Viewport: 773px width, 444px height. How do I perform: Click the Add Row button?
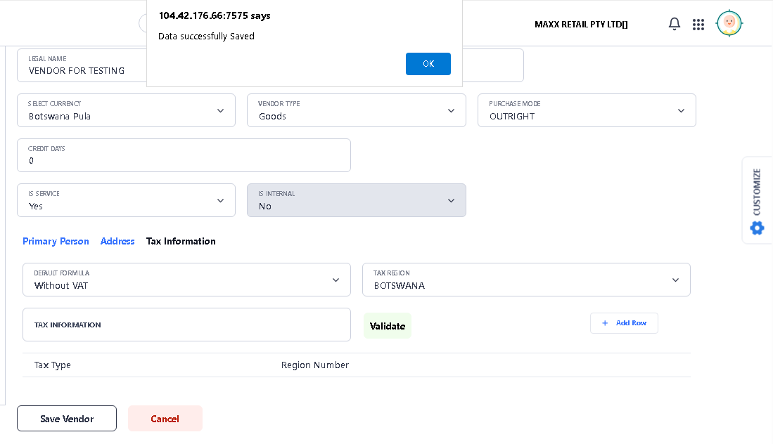click(624, 323)
